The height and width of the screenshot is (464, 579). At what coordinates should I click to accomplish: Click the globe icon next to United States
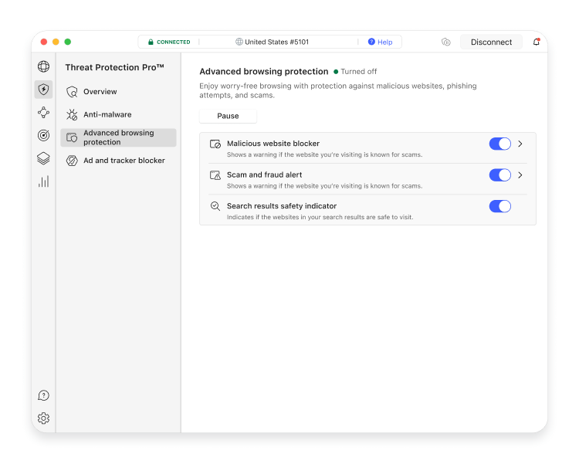click(x=239, y=42)
